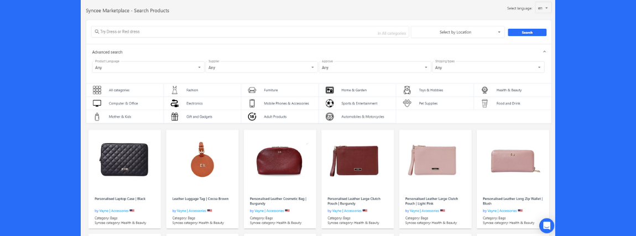Click the Furniture sofa icon

(252, 90)
